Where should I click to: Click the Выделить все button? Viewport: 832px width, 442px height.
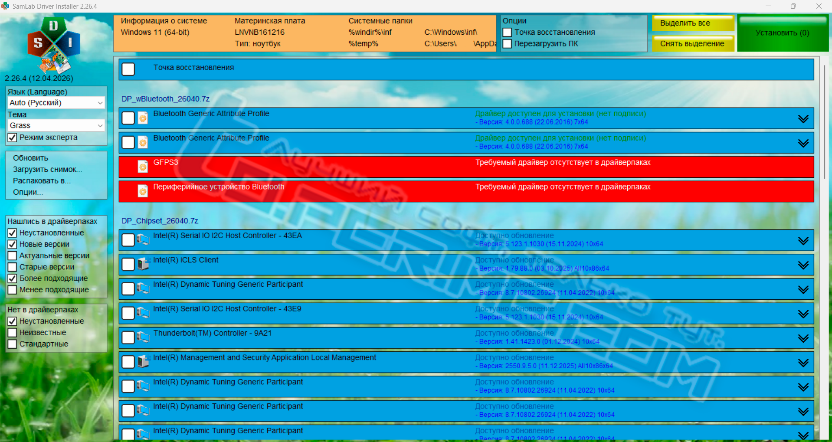(x=693, y=23)
